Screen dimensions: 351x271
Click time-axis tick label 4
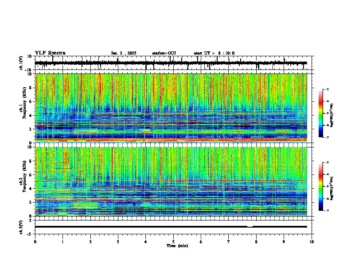point(146,242)
